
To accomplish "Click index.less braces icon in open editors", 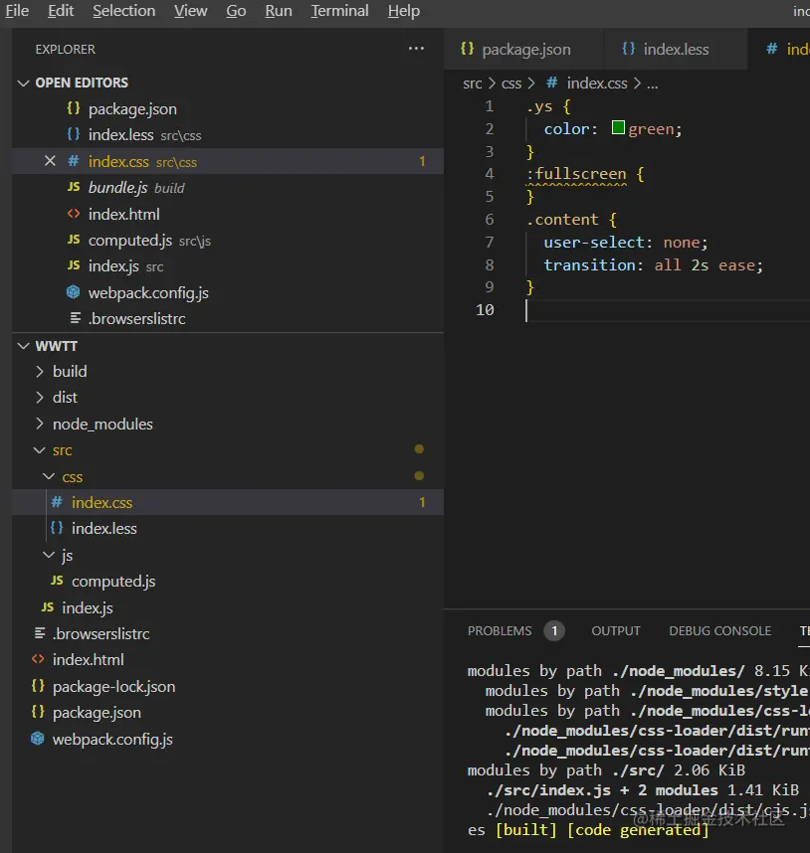I will [x=74, y=134].
